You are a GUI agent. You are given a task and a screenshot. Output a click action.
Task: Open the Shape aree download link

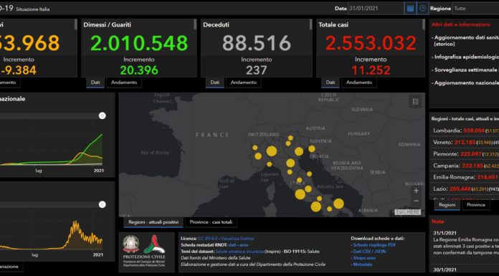pos(364,258)
